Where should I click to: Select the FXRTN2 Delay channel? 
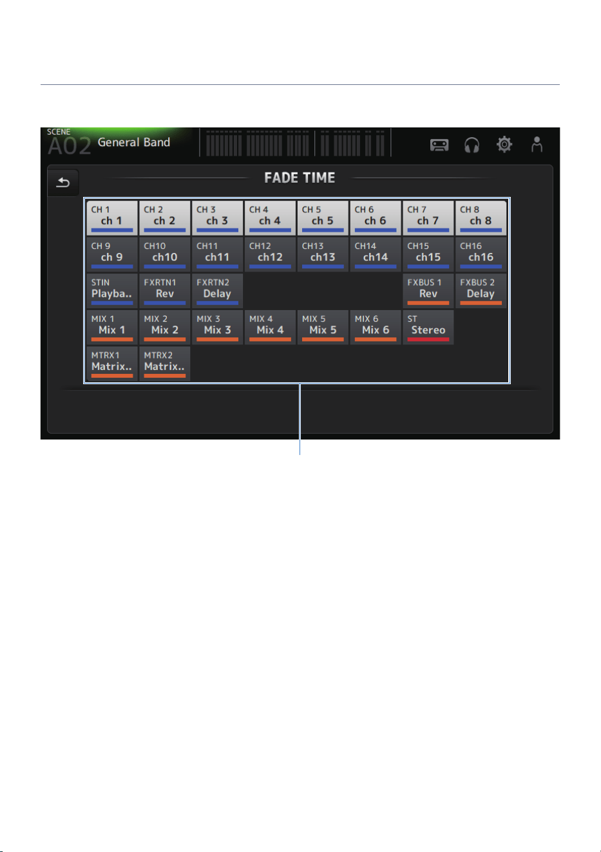click(217, 291)
